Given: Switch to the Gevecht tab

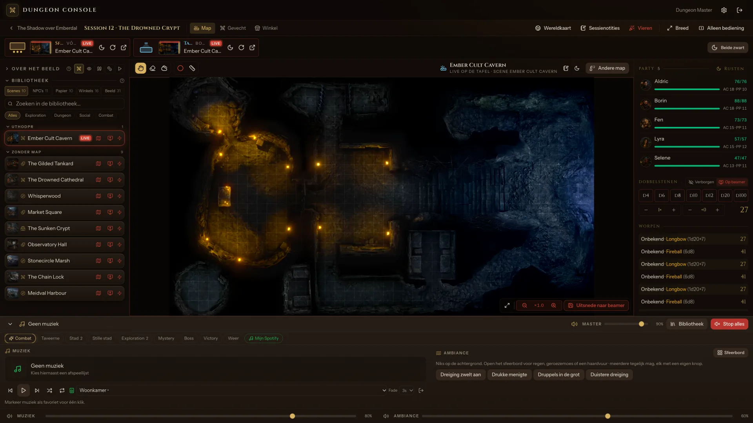Looking at the screenshot, I should [x=233, y=28].
